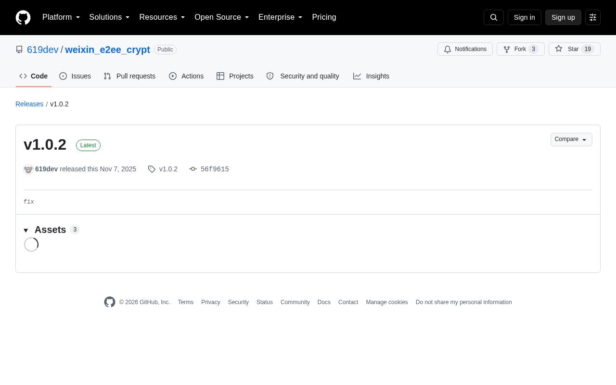
Task: Open Manage cookies in footer
Action: coord(386,302)
